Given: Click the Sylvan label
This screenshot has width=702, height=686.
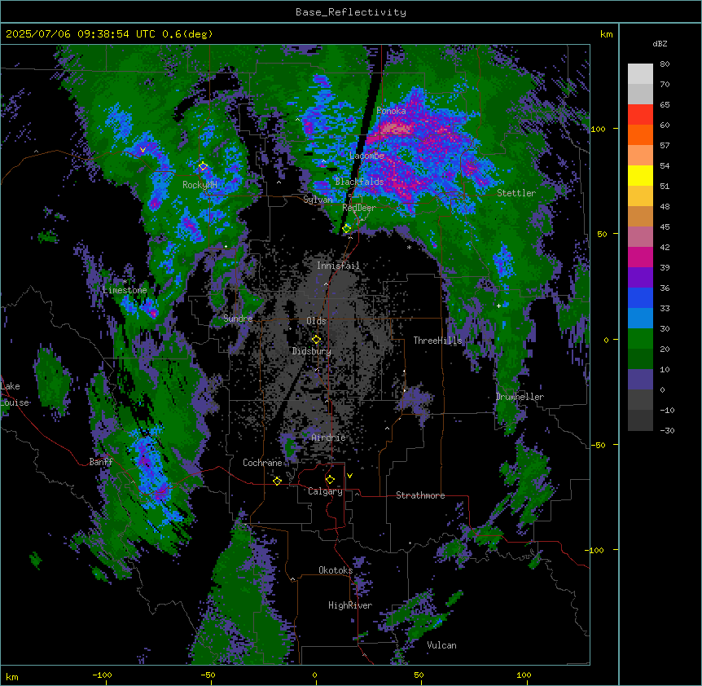Looking at the screenshot, I should (318, 200).
